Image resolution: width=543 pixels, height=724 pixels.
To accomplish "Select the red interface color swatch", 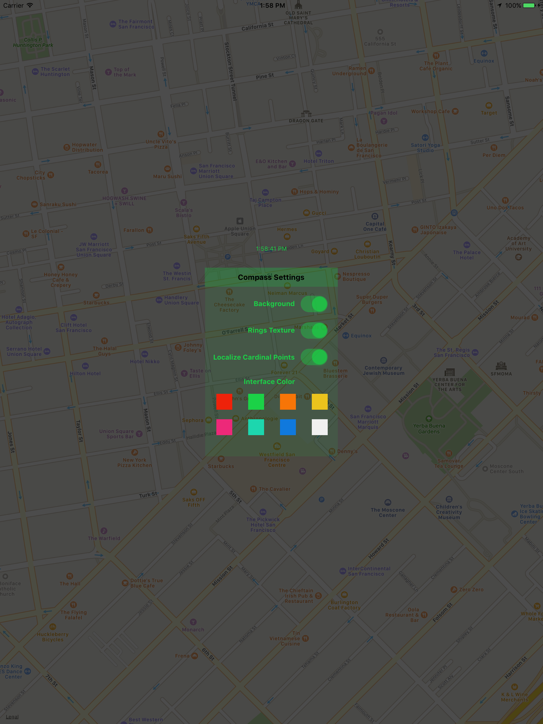I will pos(224,401).
